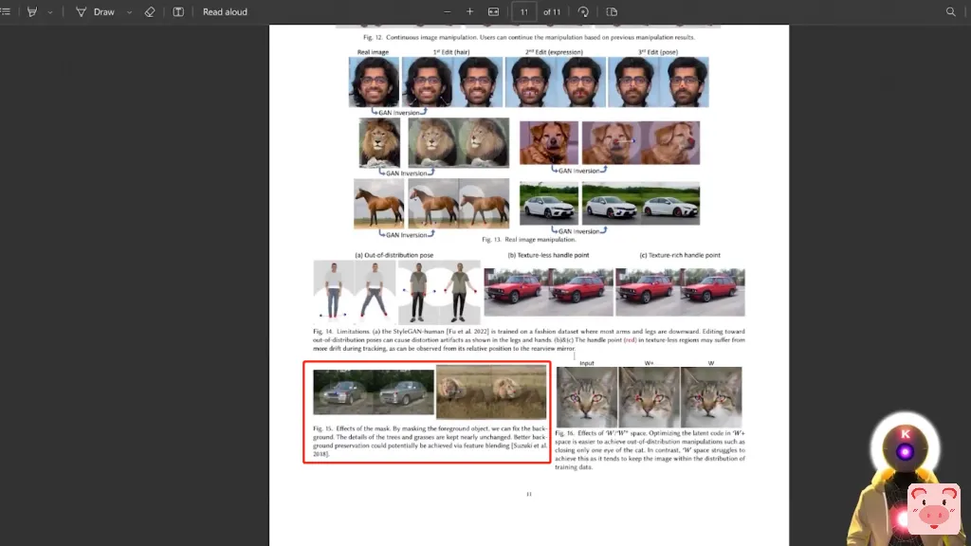Click '(a) Out-of-distribution pose' label
Viewport: 971px width, 546px height.
pyautogui.click(x=394, y=255)
